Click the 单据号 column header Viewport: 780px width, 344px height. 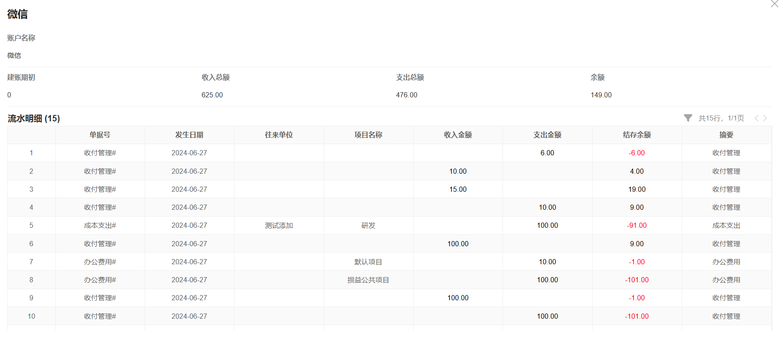[x=100, y=135]
